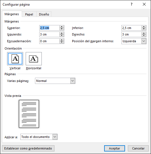This screenshot has width=151, height=154.
Task: Increase the Izquierdo margin with up arrow
Action: (x=62, y=33)
